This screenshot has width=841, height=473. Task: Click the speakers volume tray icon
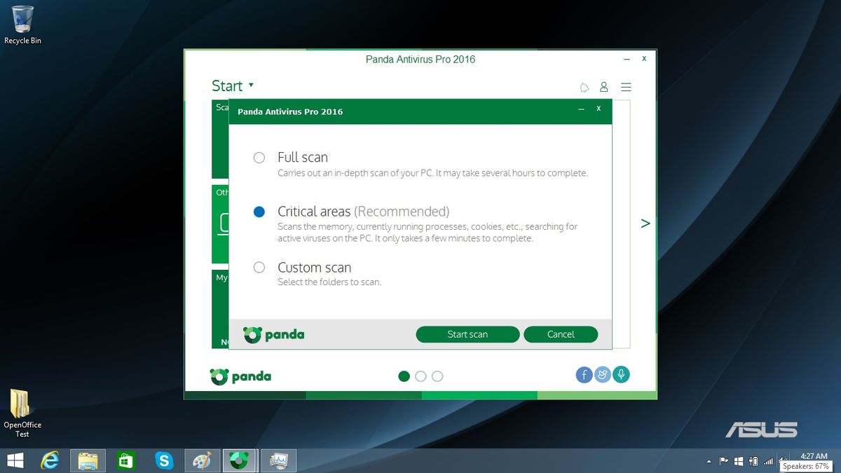click(784, 461)
